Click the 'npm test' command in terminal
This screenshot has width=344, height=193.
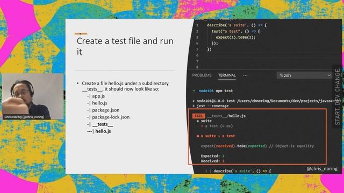(224, 91)
